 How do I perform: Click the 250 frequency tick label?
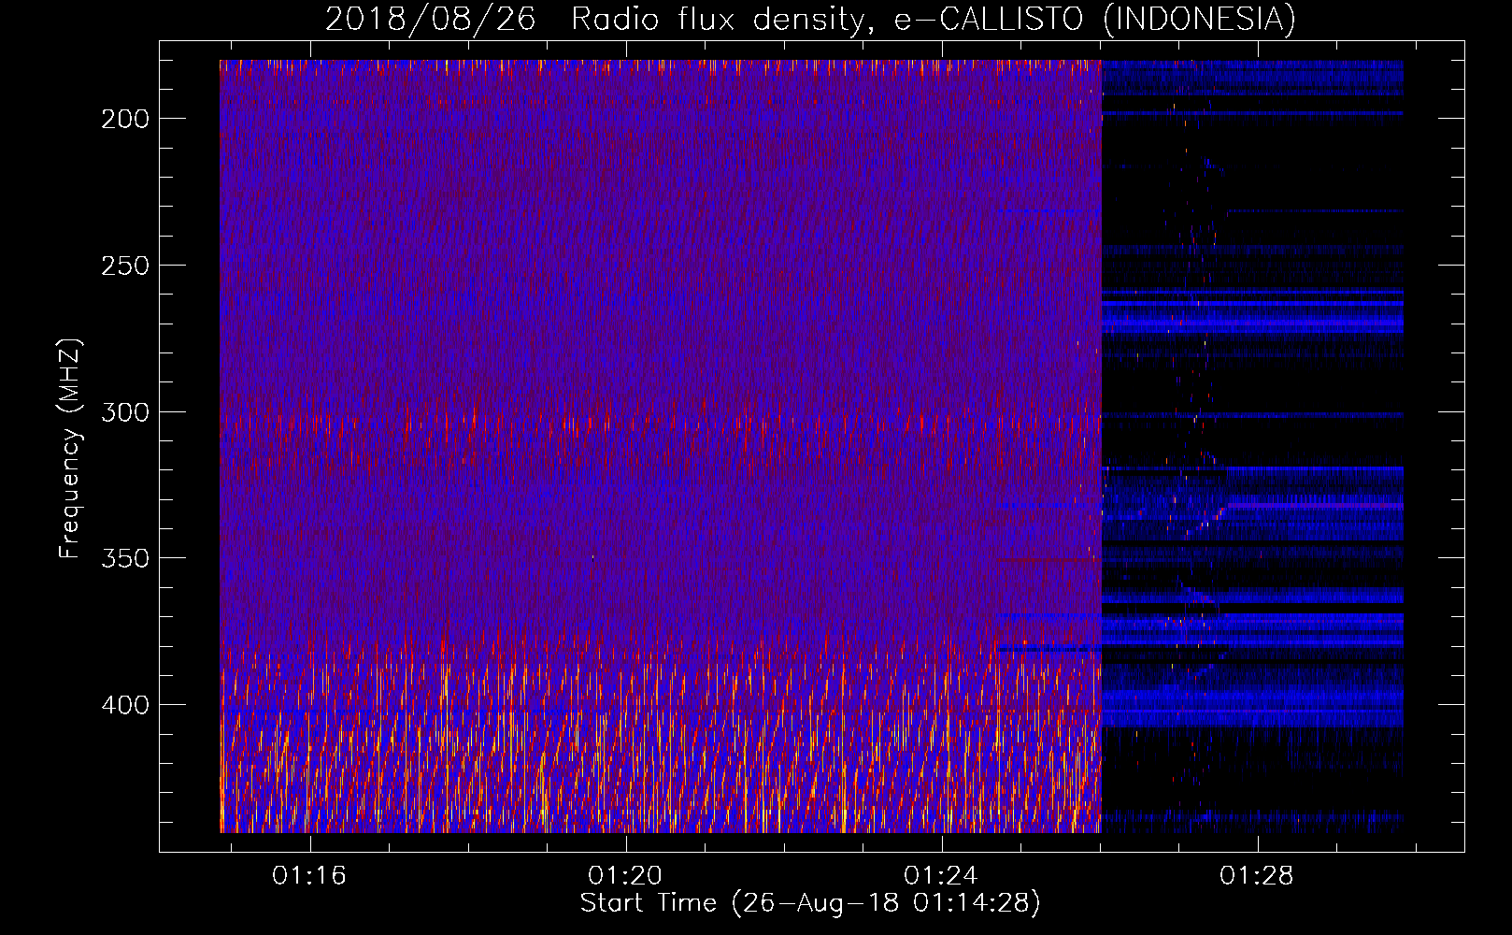pyautogui.click(x=125, y=266)
